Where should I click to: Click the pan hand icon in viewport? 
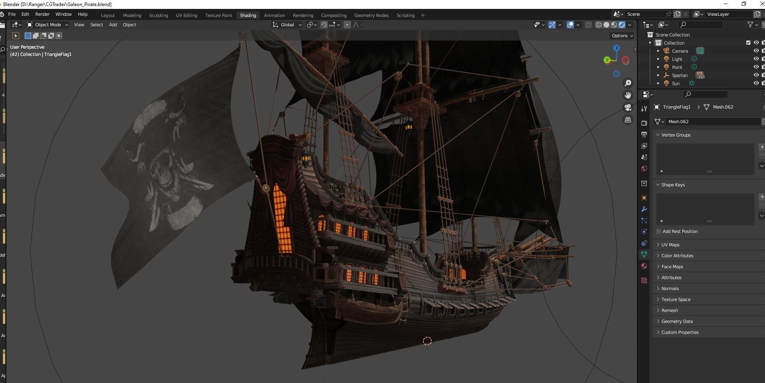[x=628, y=95]
